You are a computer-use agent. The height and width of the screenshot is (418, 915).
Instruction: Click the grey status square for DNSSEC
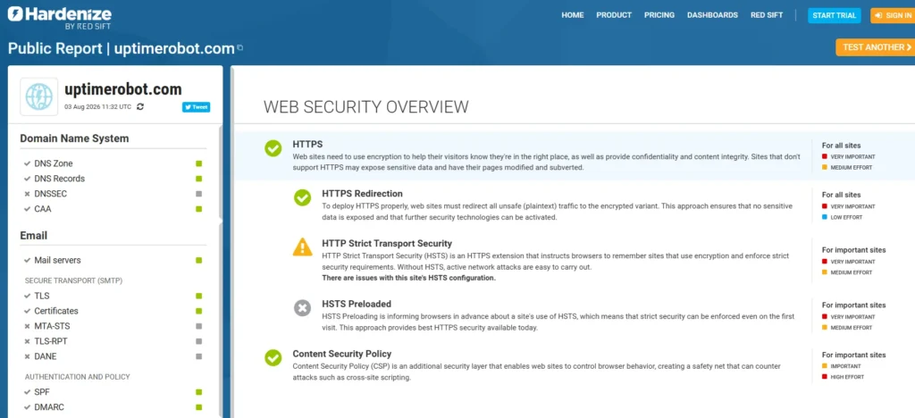pos(199,194)
